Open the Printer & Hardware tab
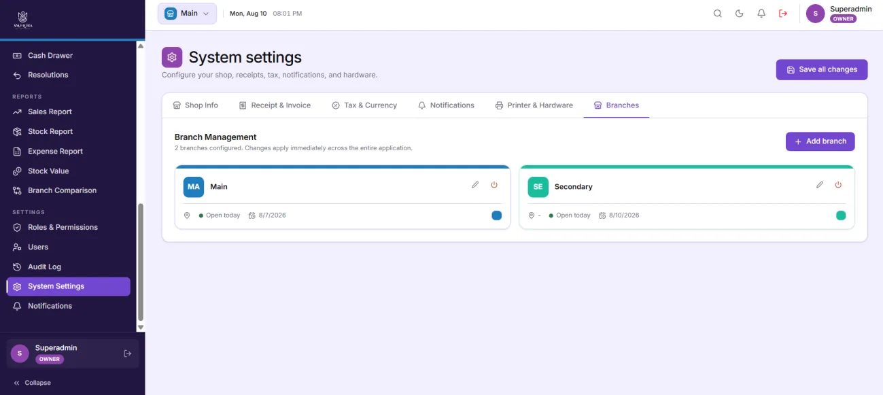Image resolution: width=883 pixels, height=395 pixels. click(x=534, y=105)
